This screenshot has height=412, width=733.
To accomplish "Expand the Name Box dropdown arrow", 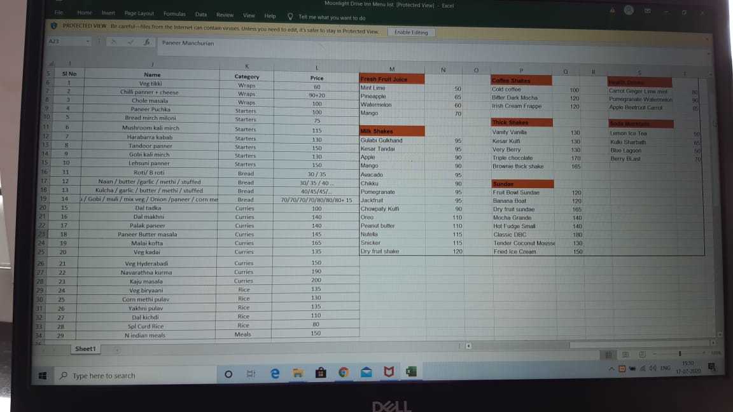I will (x=88, y=41).
